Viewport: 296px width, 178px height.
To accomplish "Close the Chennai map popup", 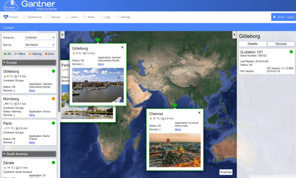I will pyautogui.click(x=199, y=113).
